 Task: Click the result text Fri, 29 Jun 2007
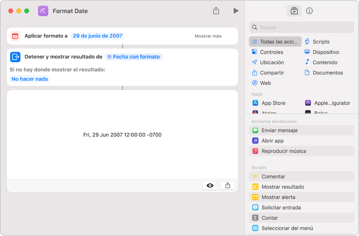point(122,135)
